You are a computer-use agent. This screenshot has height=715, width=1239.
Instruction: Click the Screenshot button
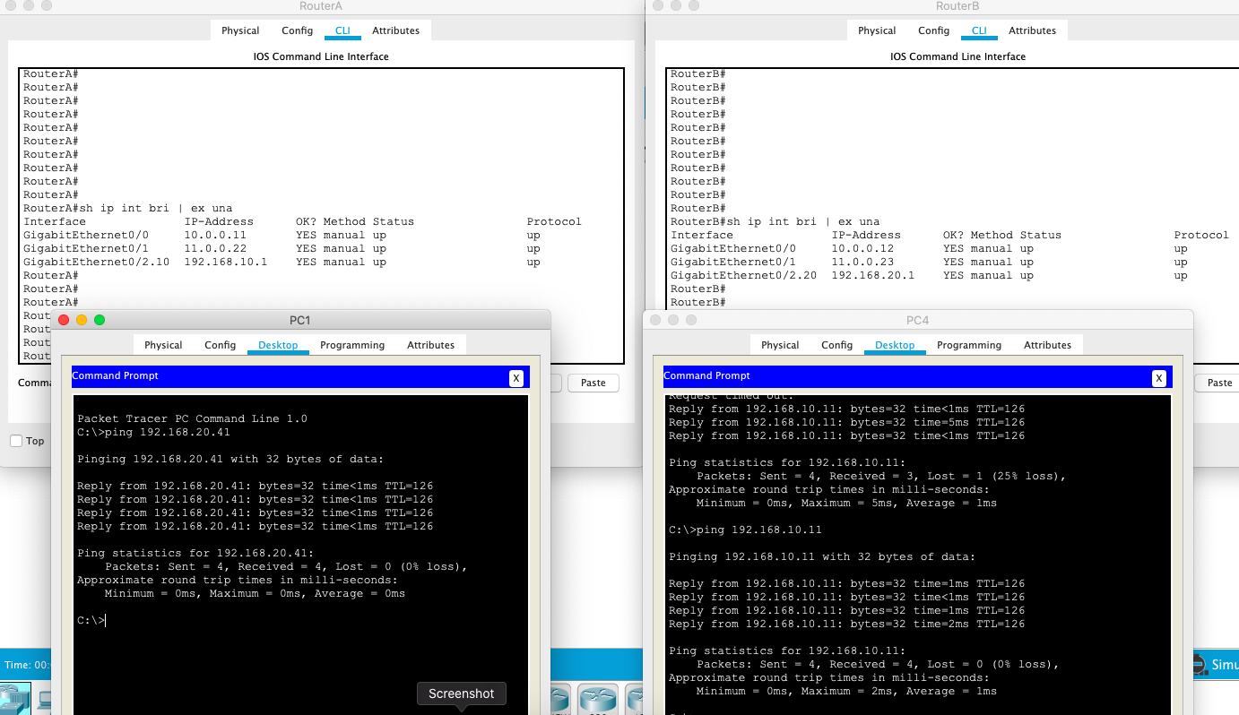coord(461,693)
